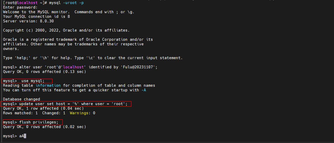Click 'Your MySQL connection id is 8'
The height and width of the screenshot is (143, 334).
click(x=37, y=16)
